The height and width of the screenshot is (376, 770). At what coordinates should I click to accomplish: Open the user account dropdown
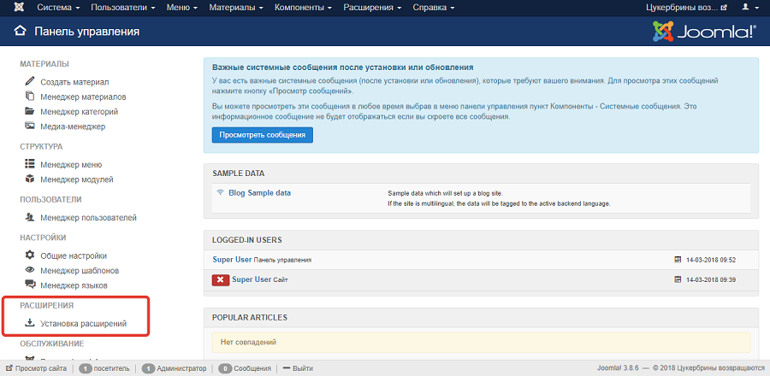tap(748, 8)
